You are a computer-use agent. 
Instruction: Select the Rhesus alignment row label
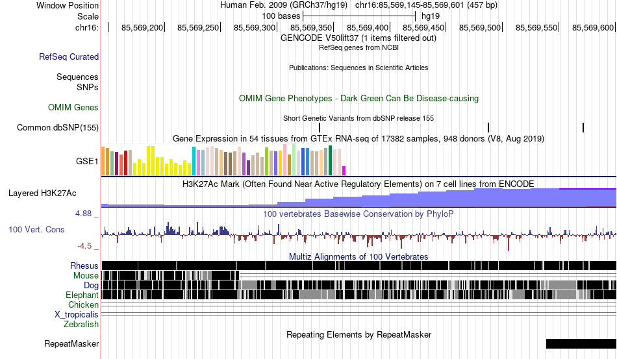(84, 266)
